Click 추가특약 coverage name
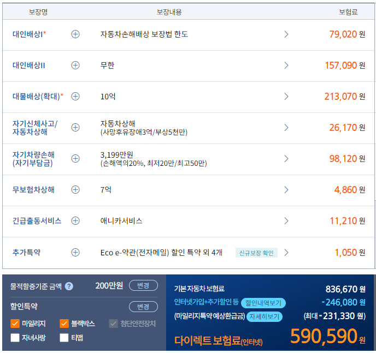This screenshot has width=376, height=353. 27,253
